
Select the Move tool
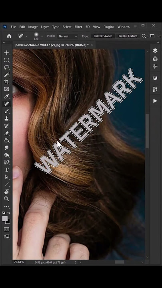click(7, 53)
